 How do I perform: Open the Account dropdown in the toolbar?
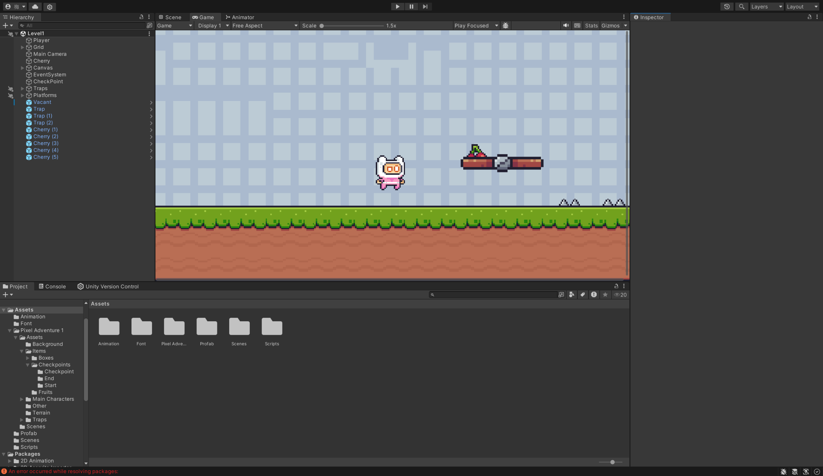tap(15, 6)
